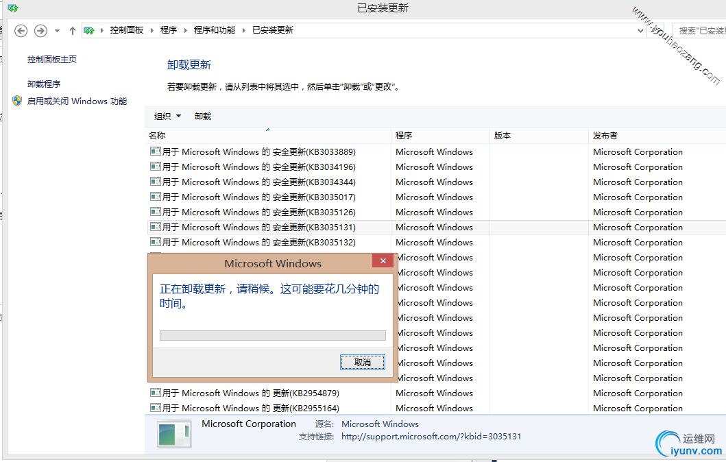This screenshot has height=462, width=726.
Task: Select row 安全更新(KB3033889)
Action: 435,152
